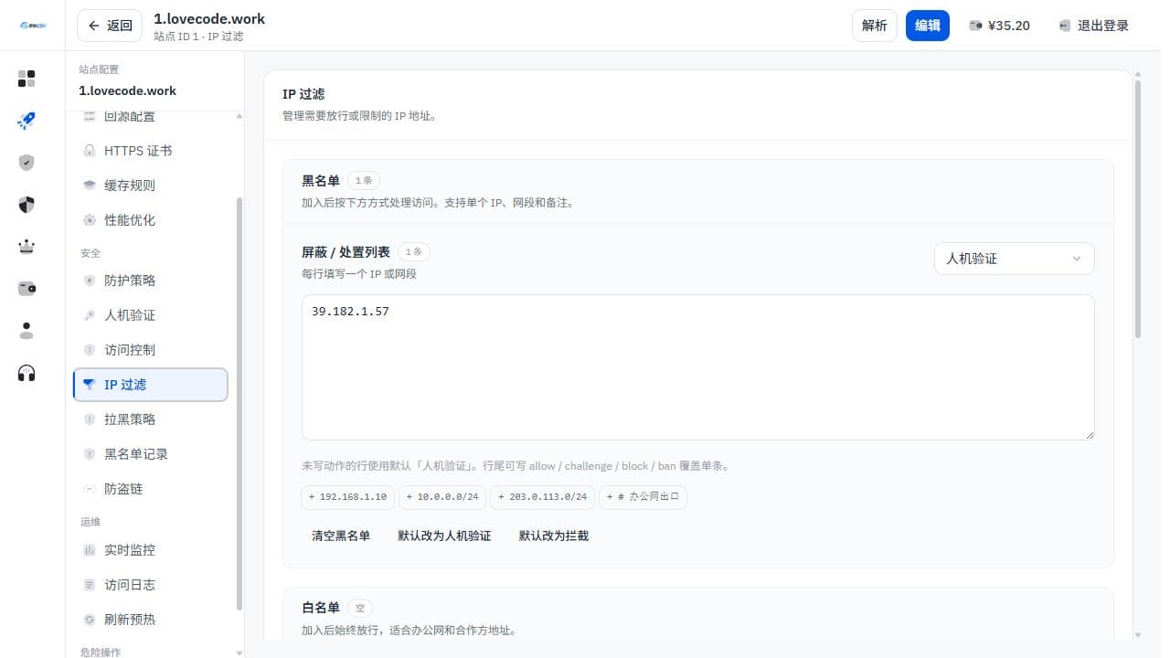Click the wallet icon beside ¥35.20
This screenshot has width=1170, height=658.
click(976, 26)
